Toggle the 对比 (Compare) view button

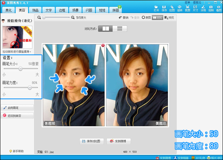pos(158,17)
